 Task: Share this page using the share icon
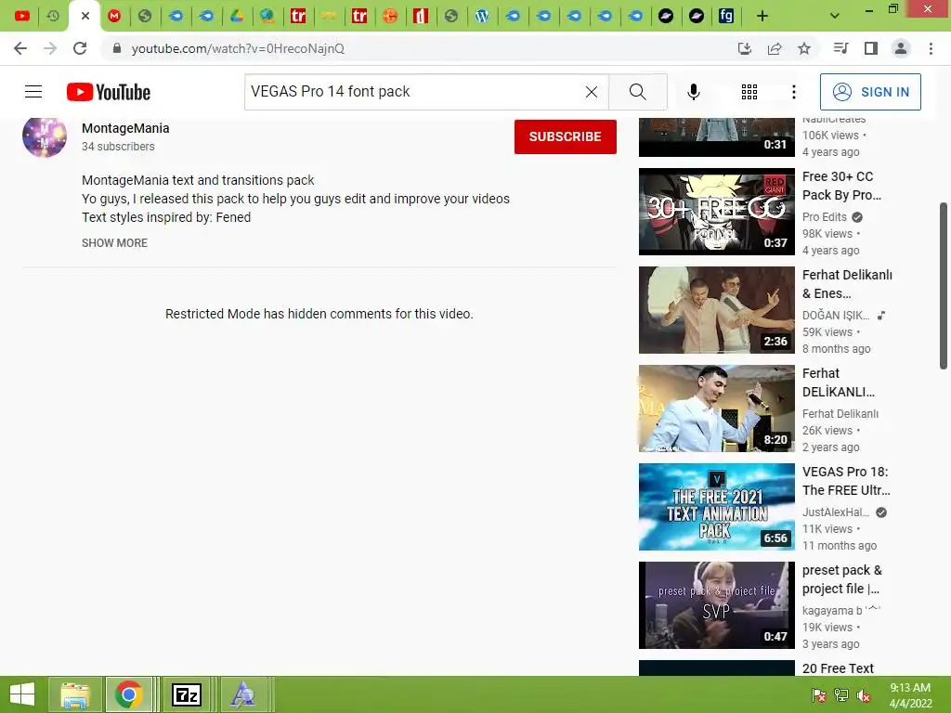click(x=775, y=48)
